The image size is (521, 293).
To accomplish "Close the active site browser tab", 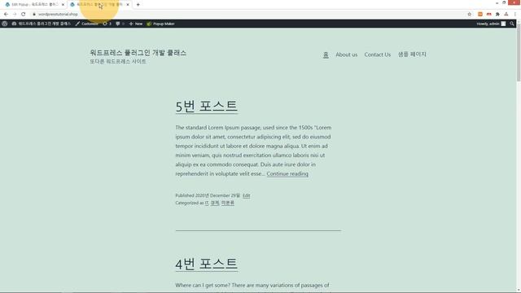I will [128, 5].
